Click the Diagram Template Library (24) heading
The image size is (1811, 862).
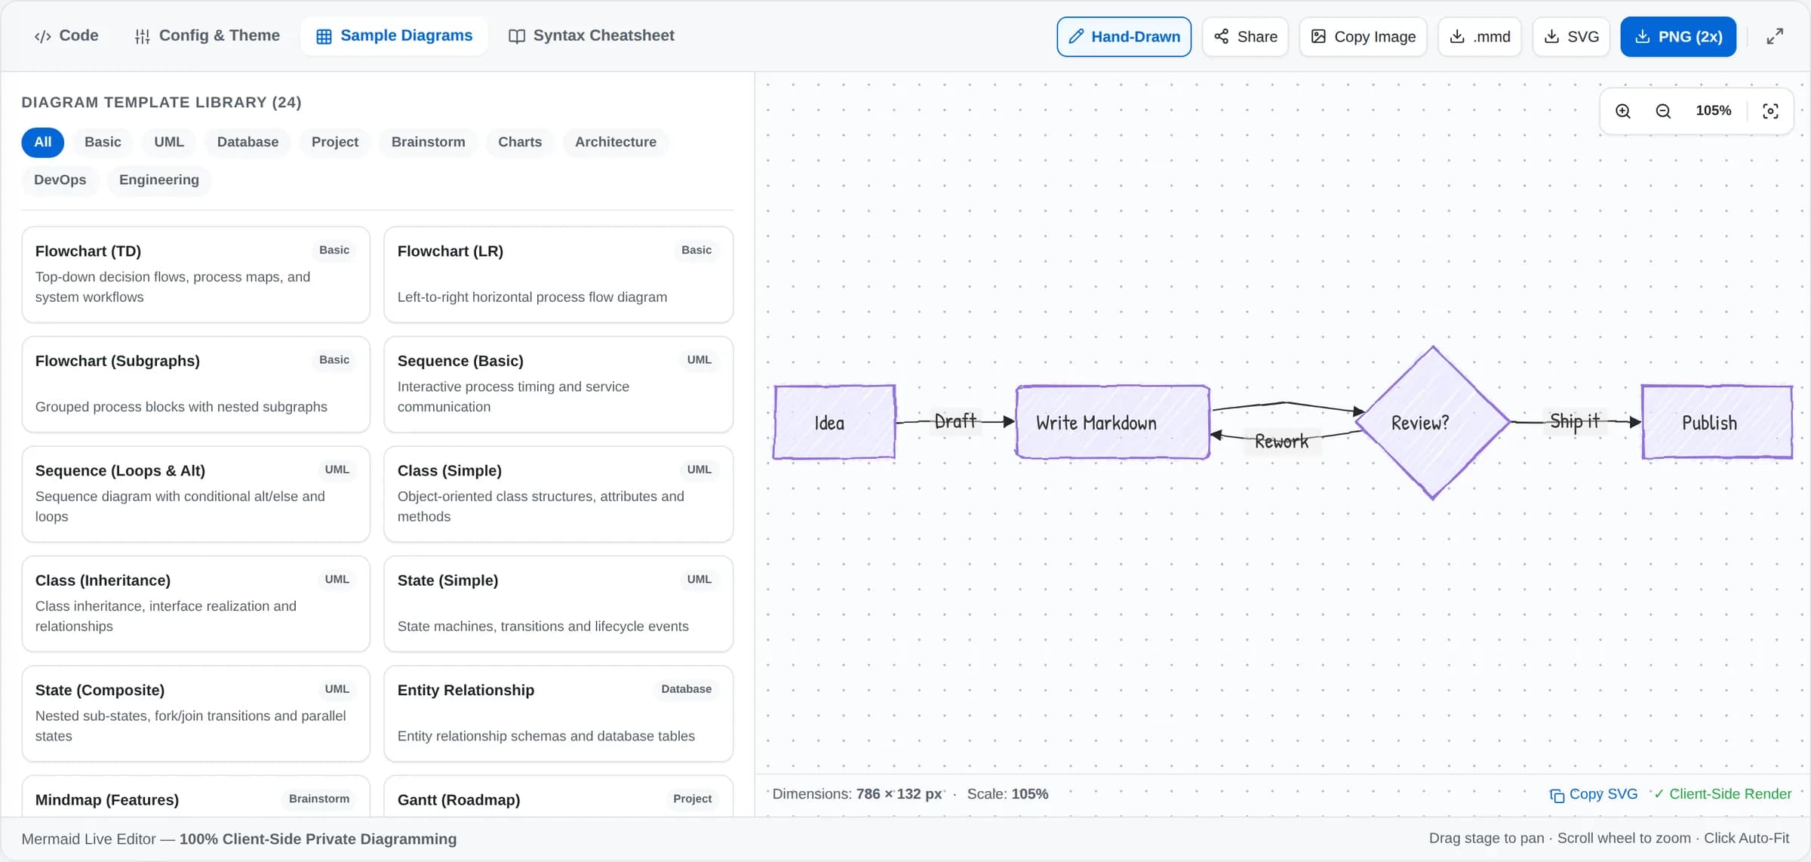pos(161,102)
